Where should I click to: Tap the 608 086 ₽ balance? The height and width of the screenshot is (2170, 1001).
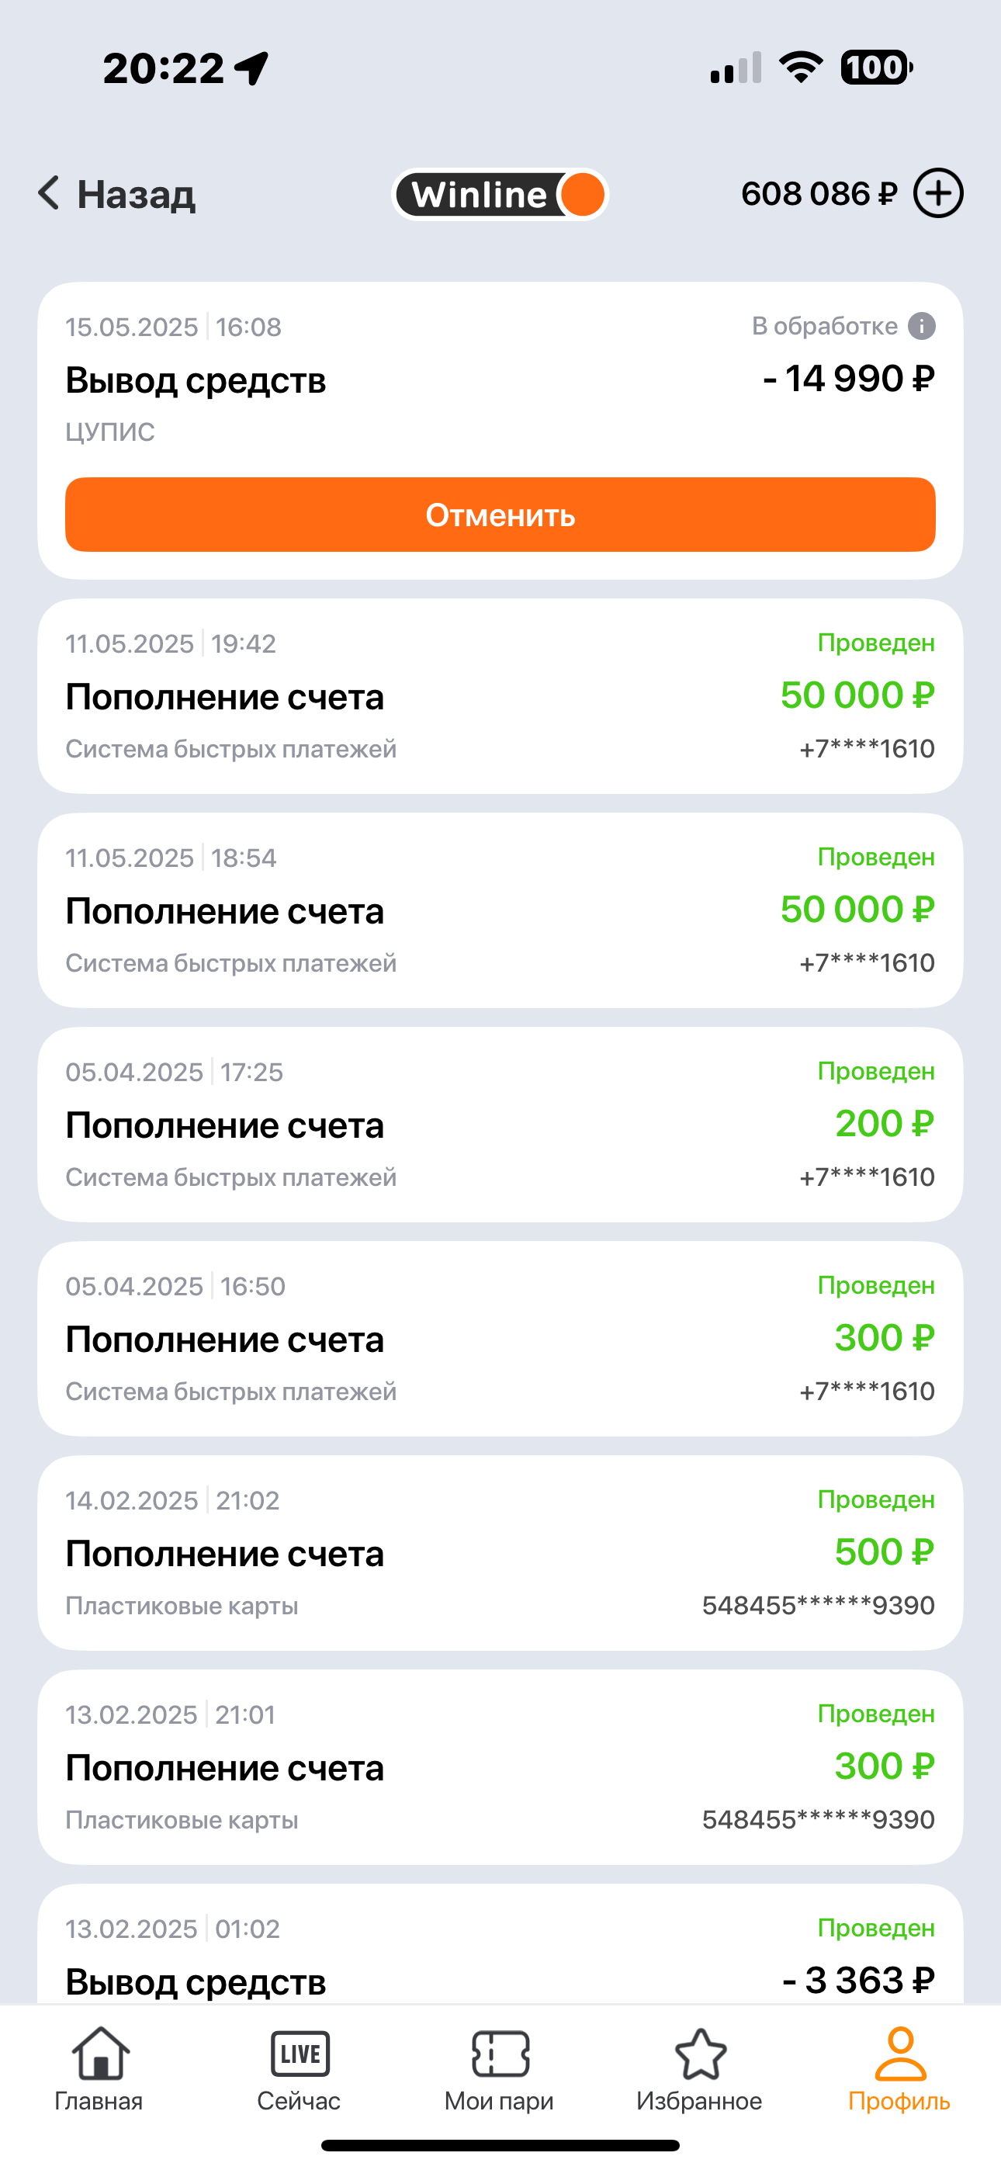(819, 194)
